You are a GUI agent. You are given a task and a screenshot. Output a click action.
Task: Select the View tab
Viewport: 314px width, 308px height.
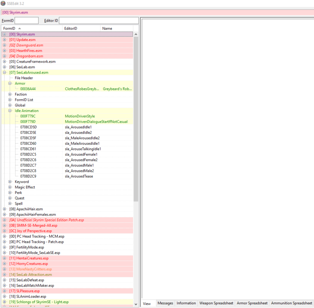click(147, 303)
